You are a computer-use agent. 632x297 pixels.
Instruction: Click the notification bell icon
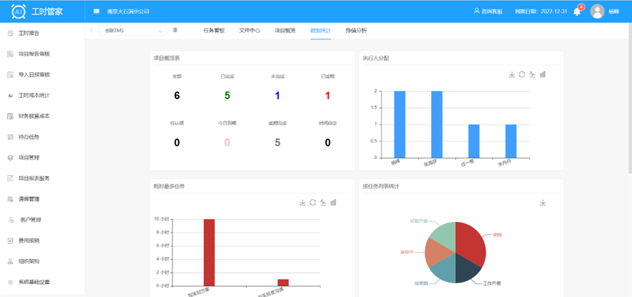pyautogui.click(x=576, y=12)
